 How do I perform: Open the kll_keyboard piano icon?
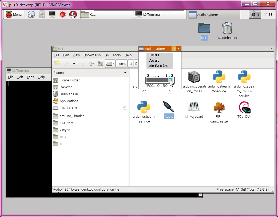coord(194,107)
